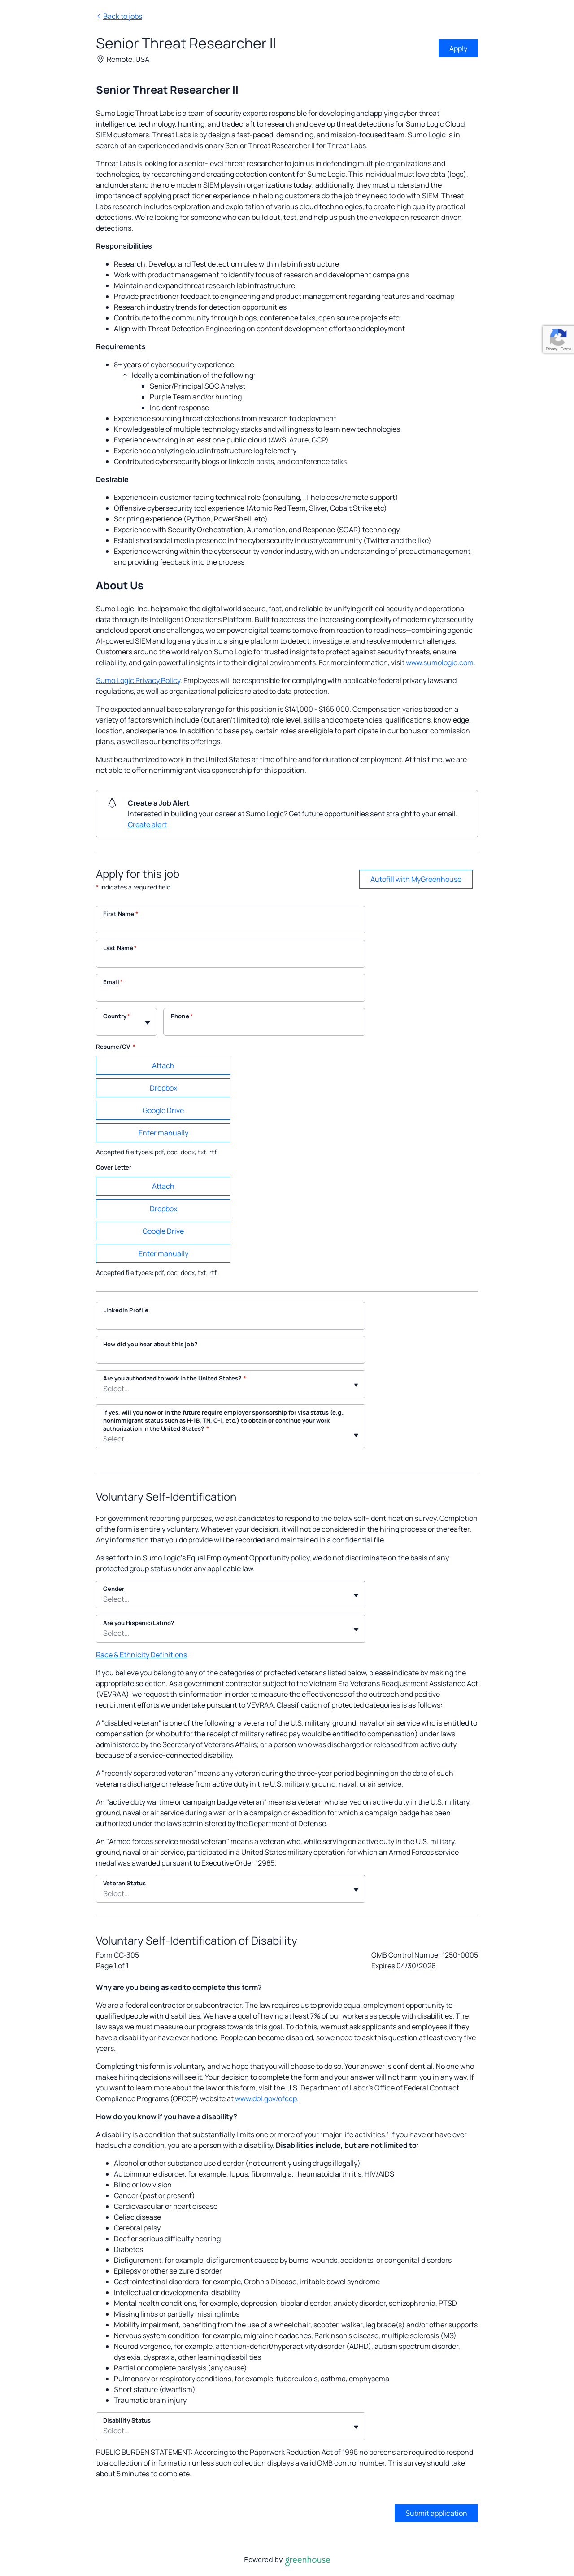The height and width of the screenshot is (2576, 574).
Task: Open the Veteran Status dropdown
Action: pos(230,1888)
